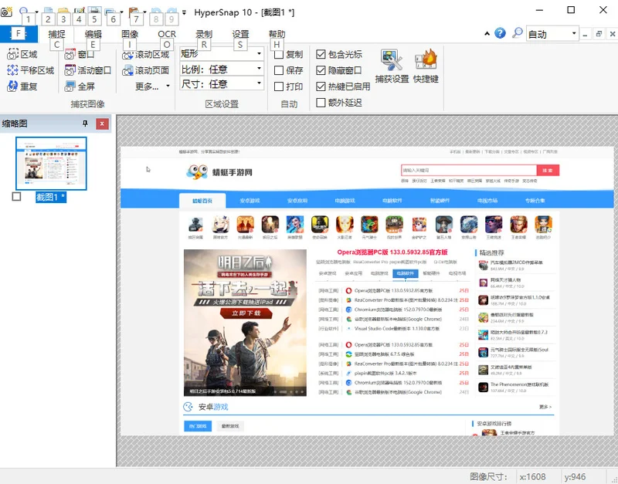
Task: Check the box beside 截图1 thumbnail
Action: 16,196
